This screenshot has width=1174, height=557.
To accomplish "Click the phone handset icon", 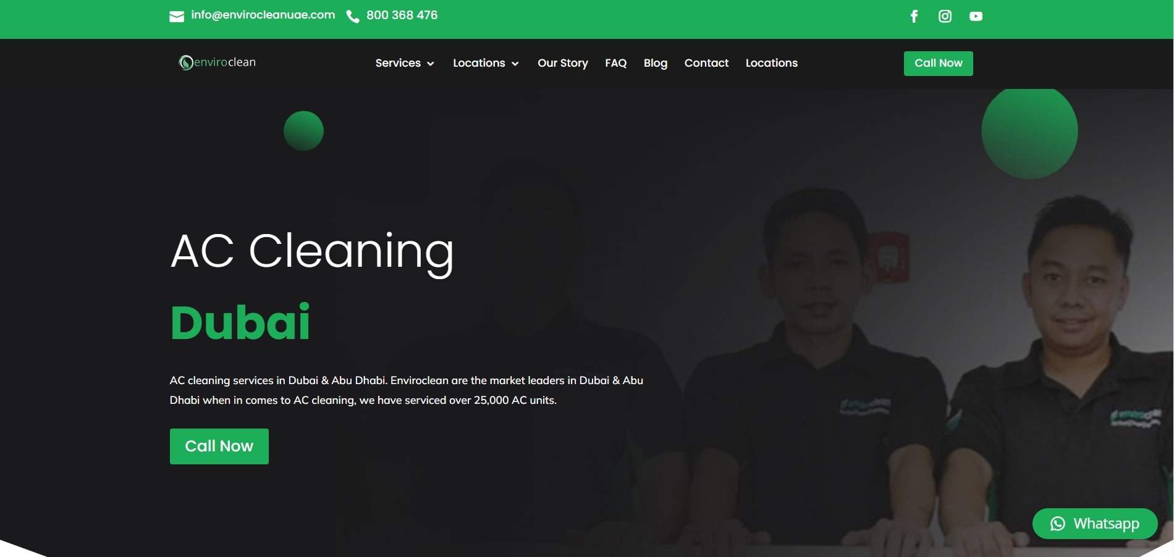I will [x=353, y=17].
